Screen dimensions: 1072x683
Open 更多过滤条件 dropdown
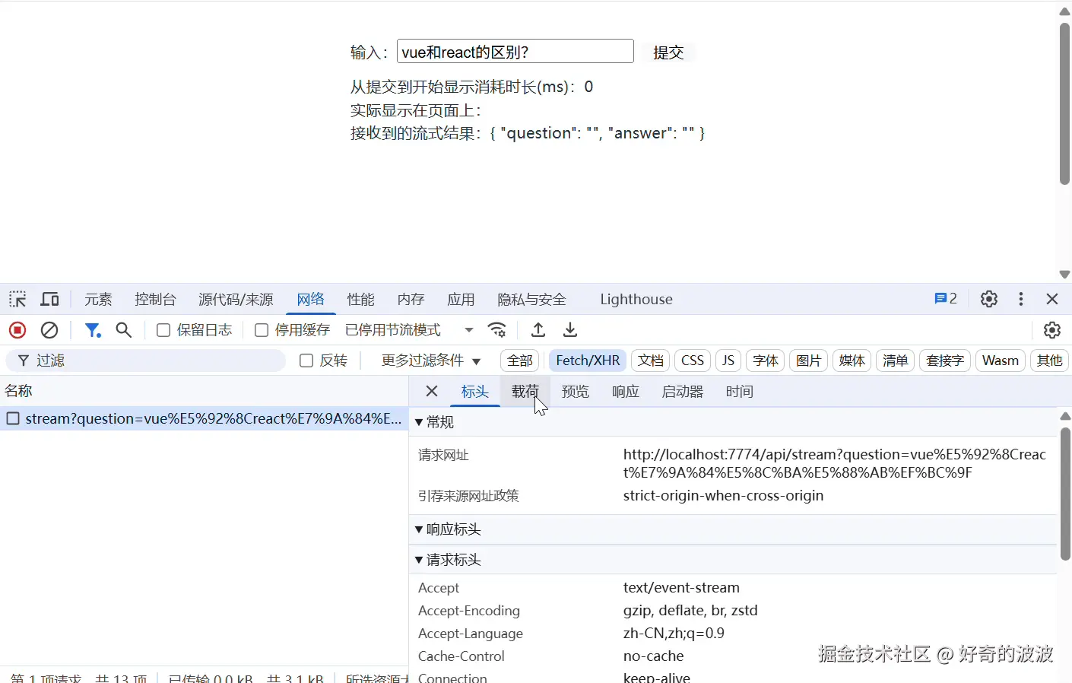[431, 361]
